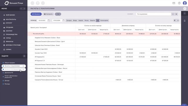Select the Зоолайн Стайл ООО row

104,49
